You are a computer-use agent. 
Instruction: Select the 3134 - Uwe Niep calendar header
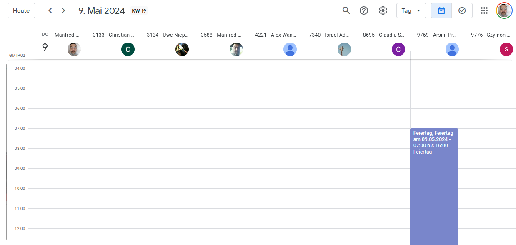coord(167,35)
